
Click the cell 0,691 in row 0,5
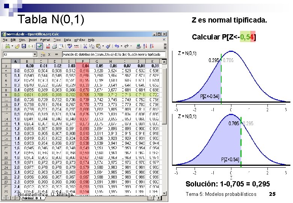pos(27,95)
